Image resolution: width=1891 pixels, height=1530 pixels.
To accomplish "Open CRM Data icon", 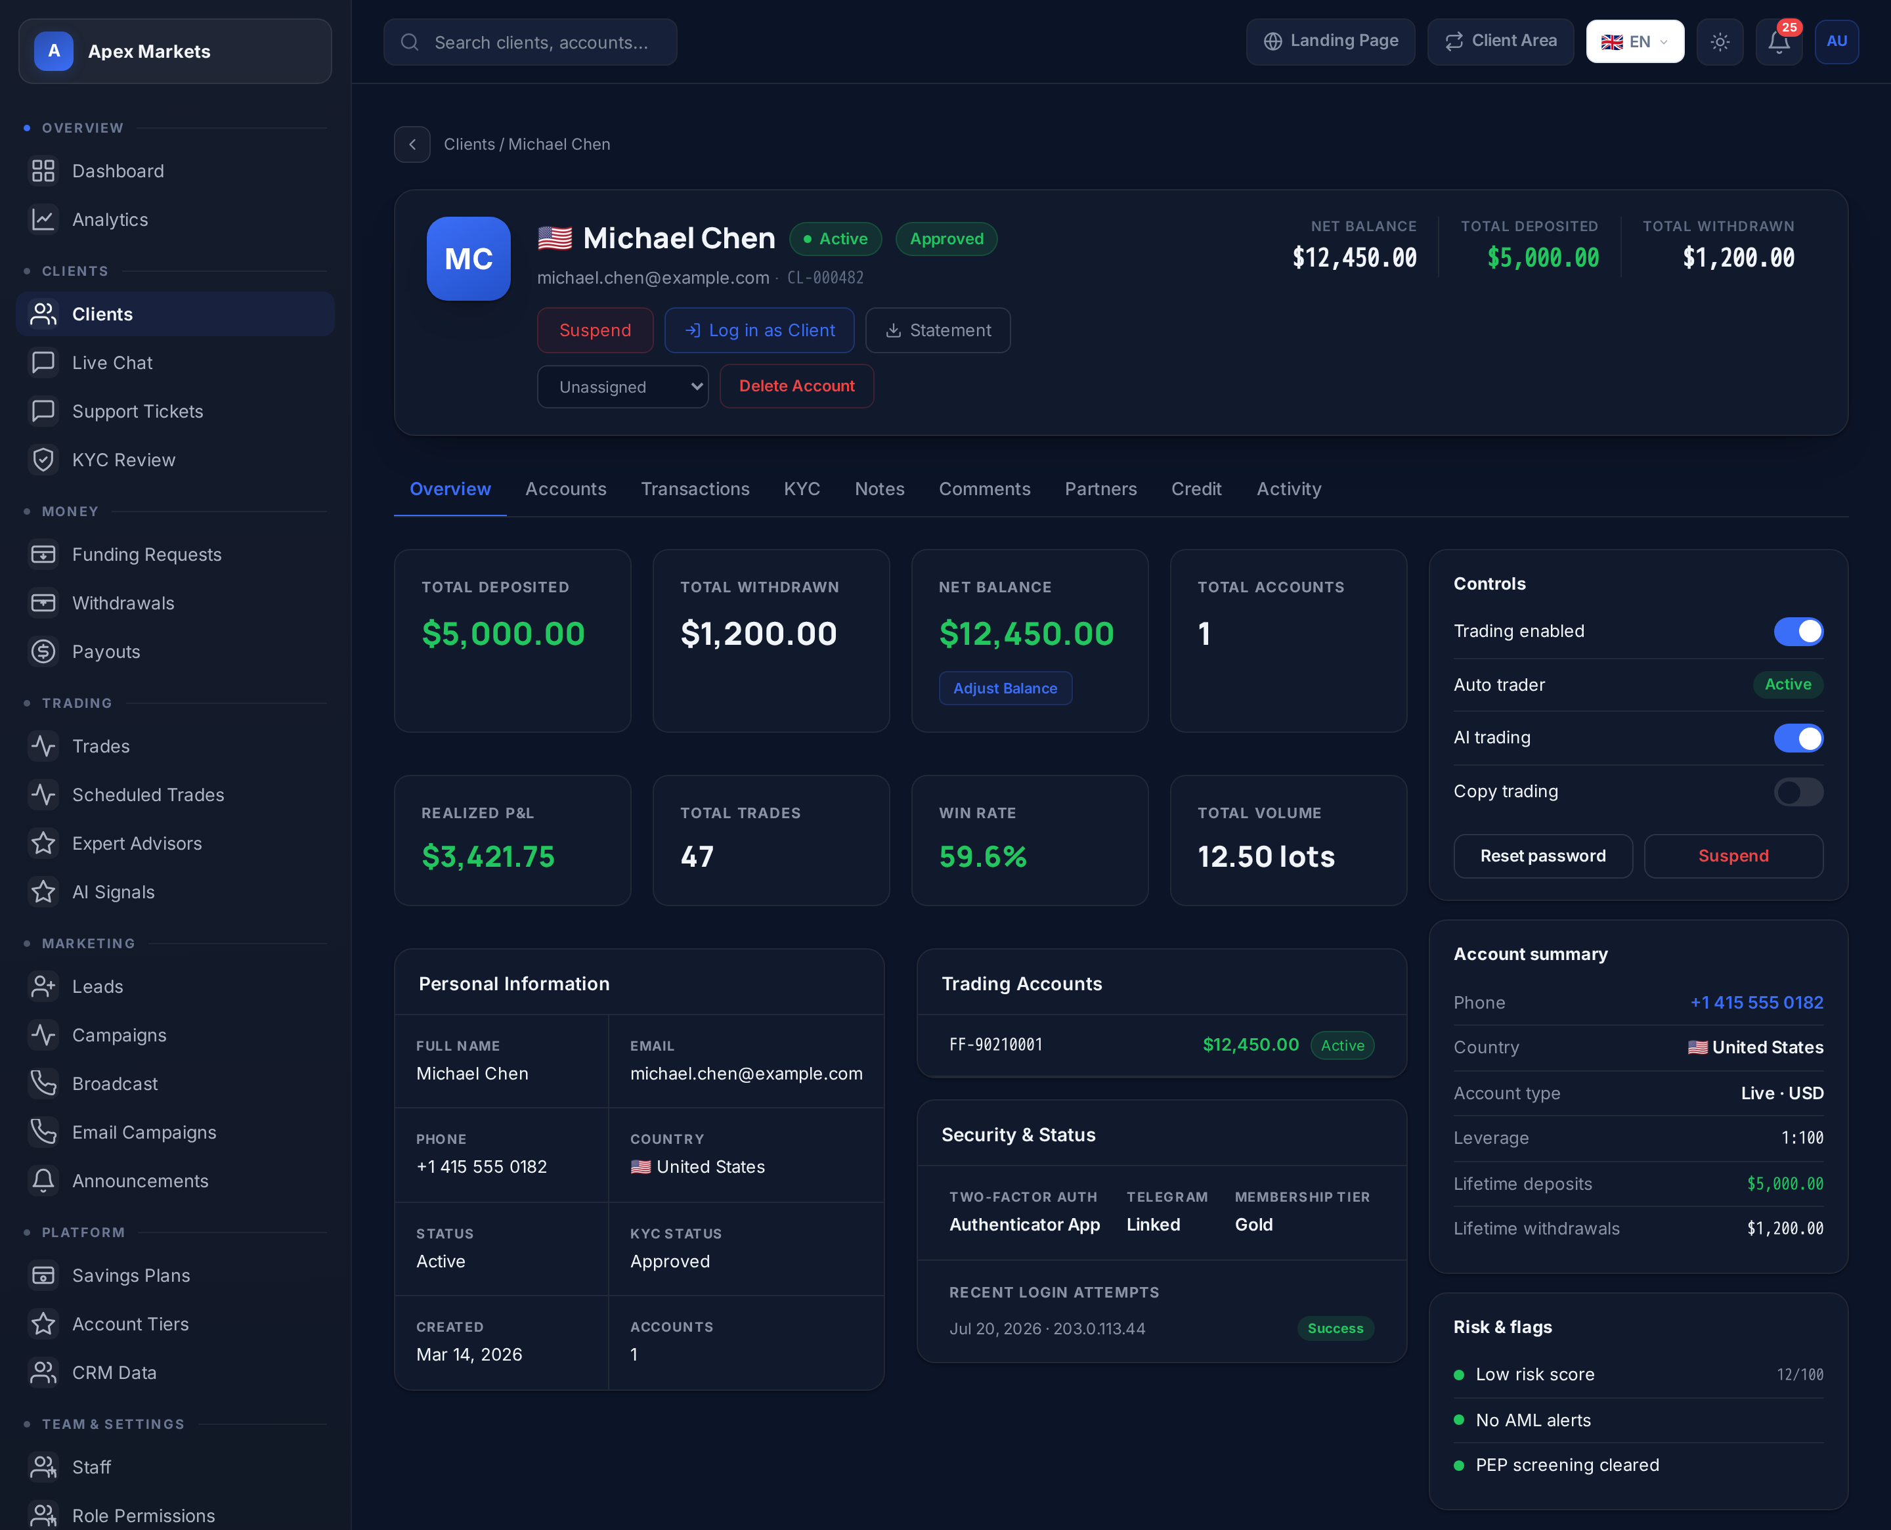I will pos(43,1372).
